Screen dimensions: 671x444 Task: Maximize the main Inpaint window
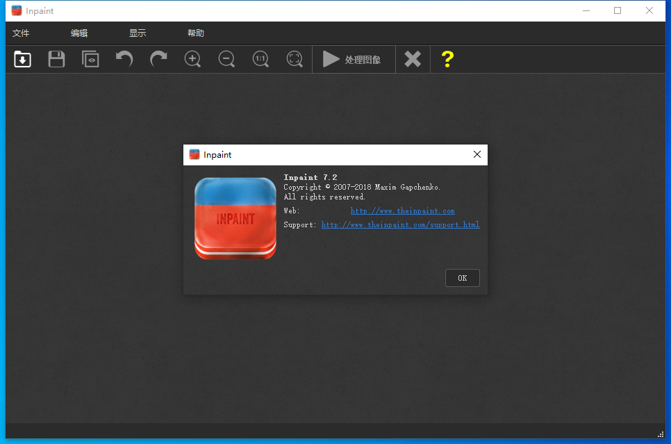pyautogui.click(x=618, y=10)
